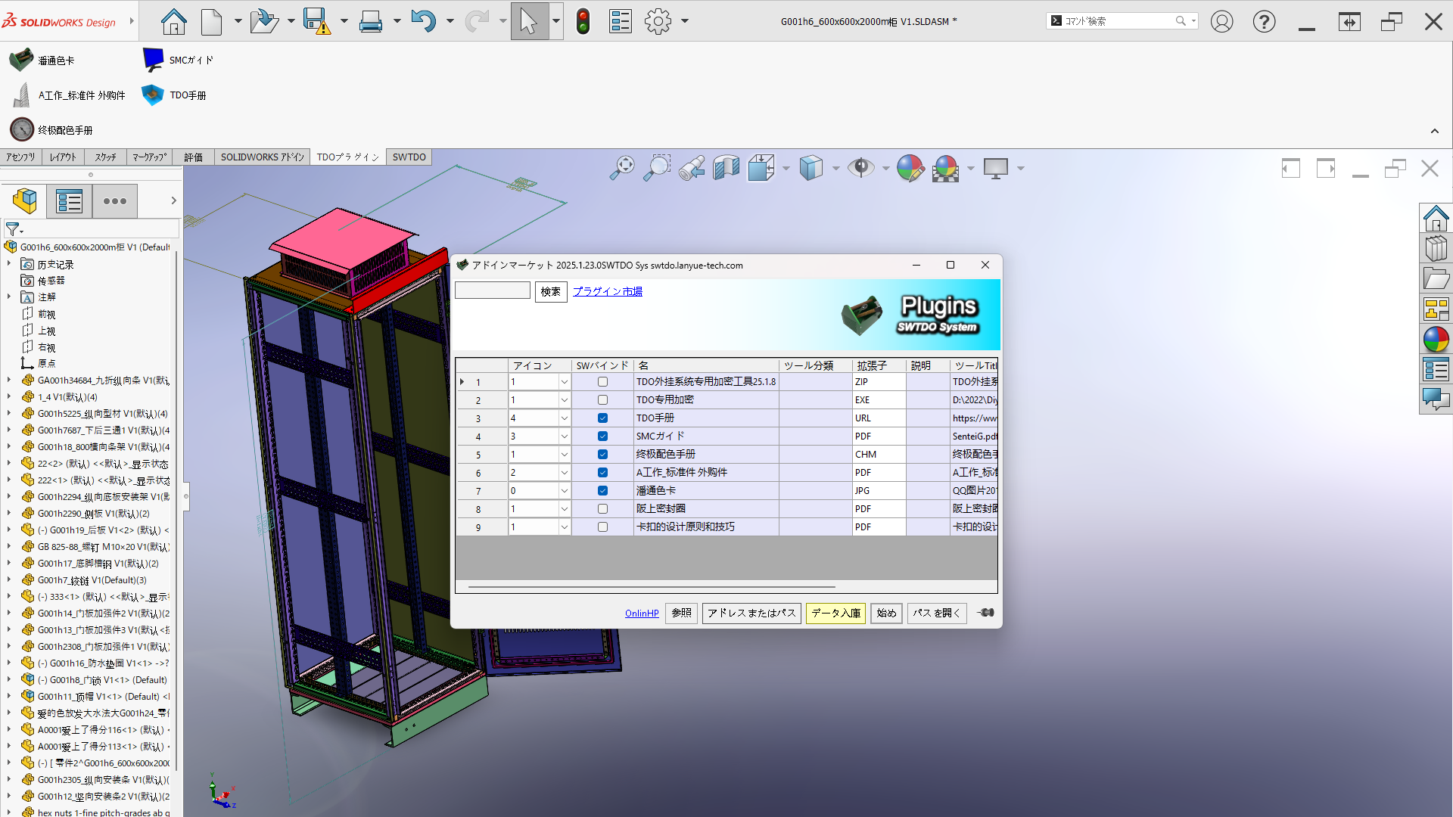Click the traffic light Rebuild icon
Viewport: 1453px width, 817px height.
583,21
